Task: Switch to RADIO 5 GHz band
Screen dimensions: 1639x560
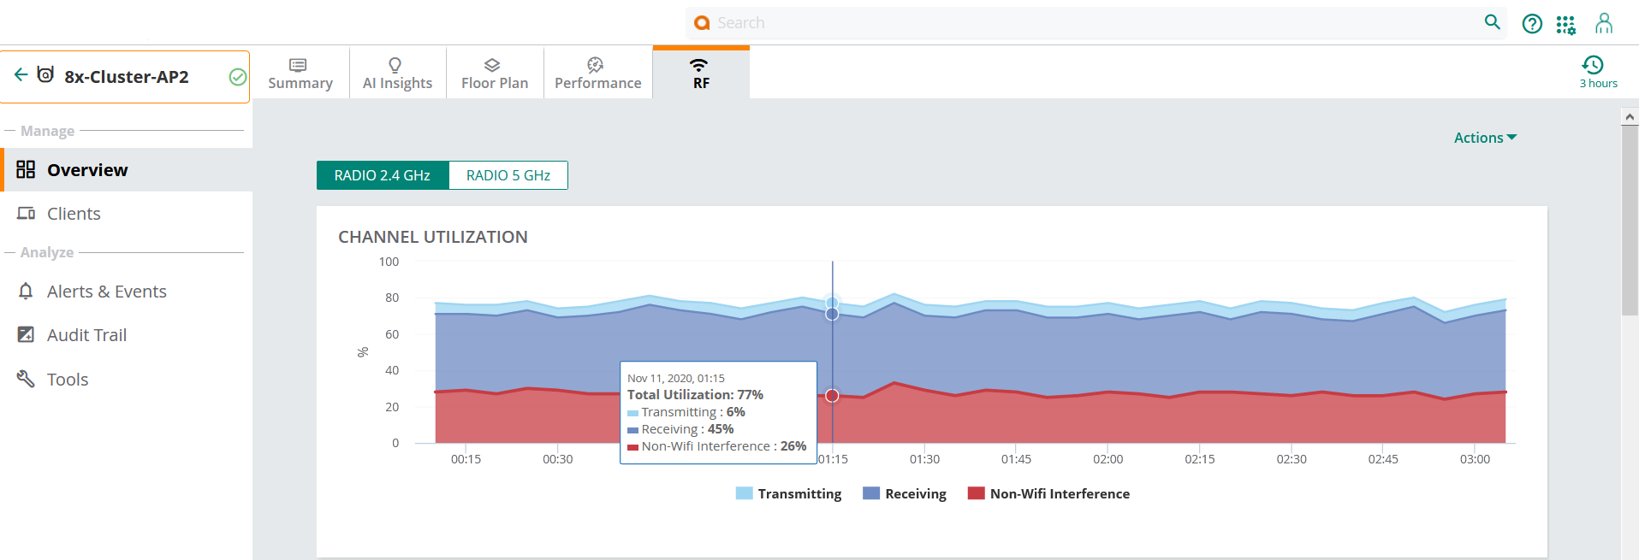Action: [x=508, y=175]
